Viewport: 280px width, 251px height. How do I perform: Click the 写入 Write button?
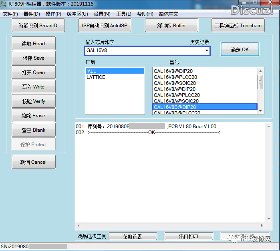click(33, 87)
